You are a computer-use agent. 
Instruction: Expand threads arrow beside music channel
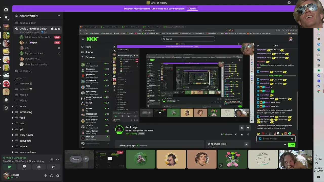pos(13,106)
